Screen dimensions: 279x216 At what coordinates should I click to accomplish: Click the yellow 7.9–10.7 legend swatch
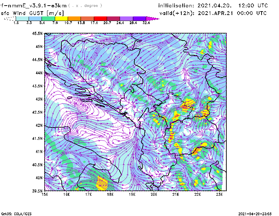click(x=61, y=19)
